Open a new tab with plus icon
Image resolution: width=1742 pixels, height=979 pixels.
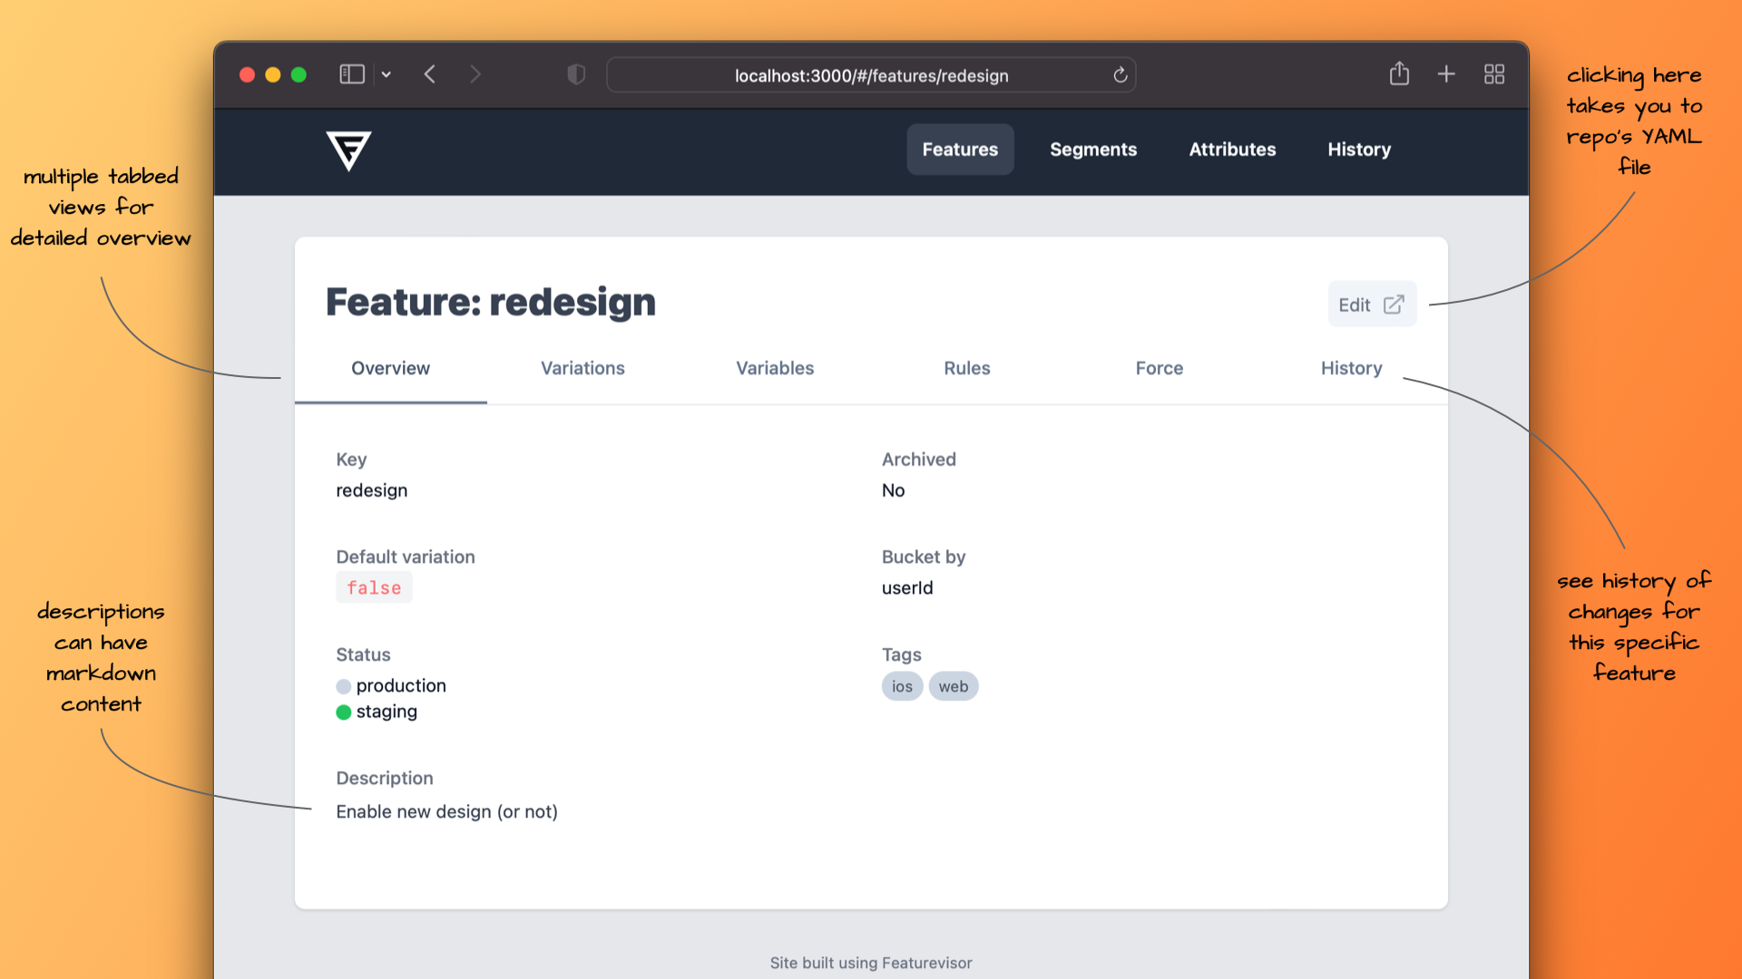tap(1446, 74)
